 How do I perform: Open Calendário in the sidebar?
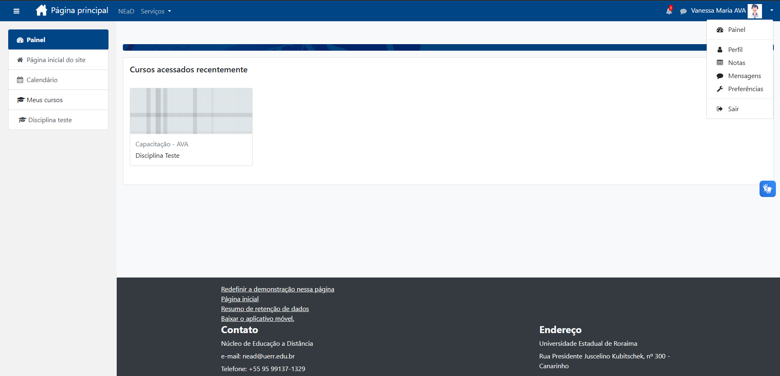pyautogui.click(x=42, y=80)
